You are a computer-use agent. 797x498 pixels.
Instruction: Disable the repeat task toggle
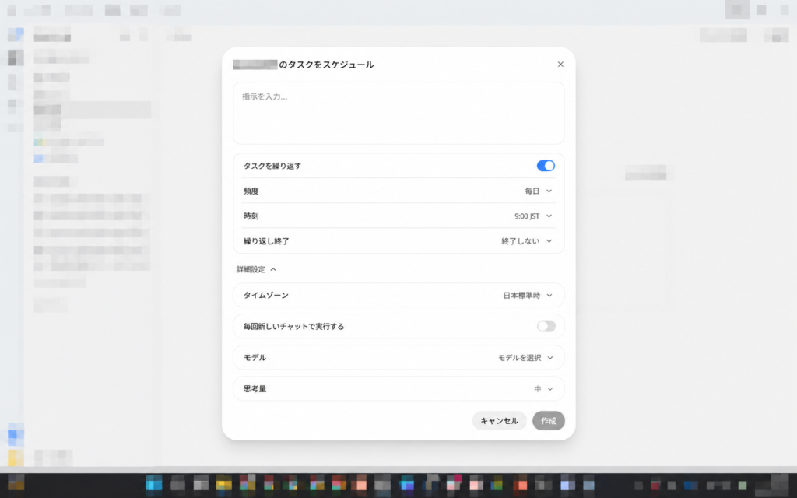point(546,166)
